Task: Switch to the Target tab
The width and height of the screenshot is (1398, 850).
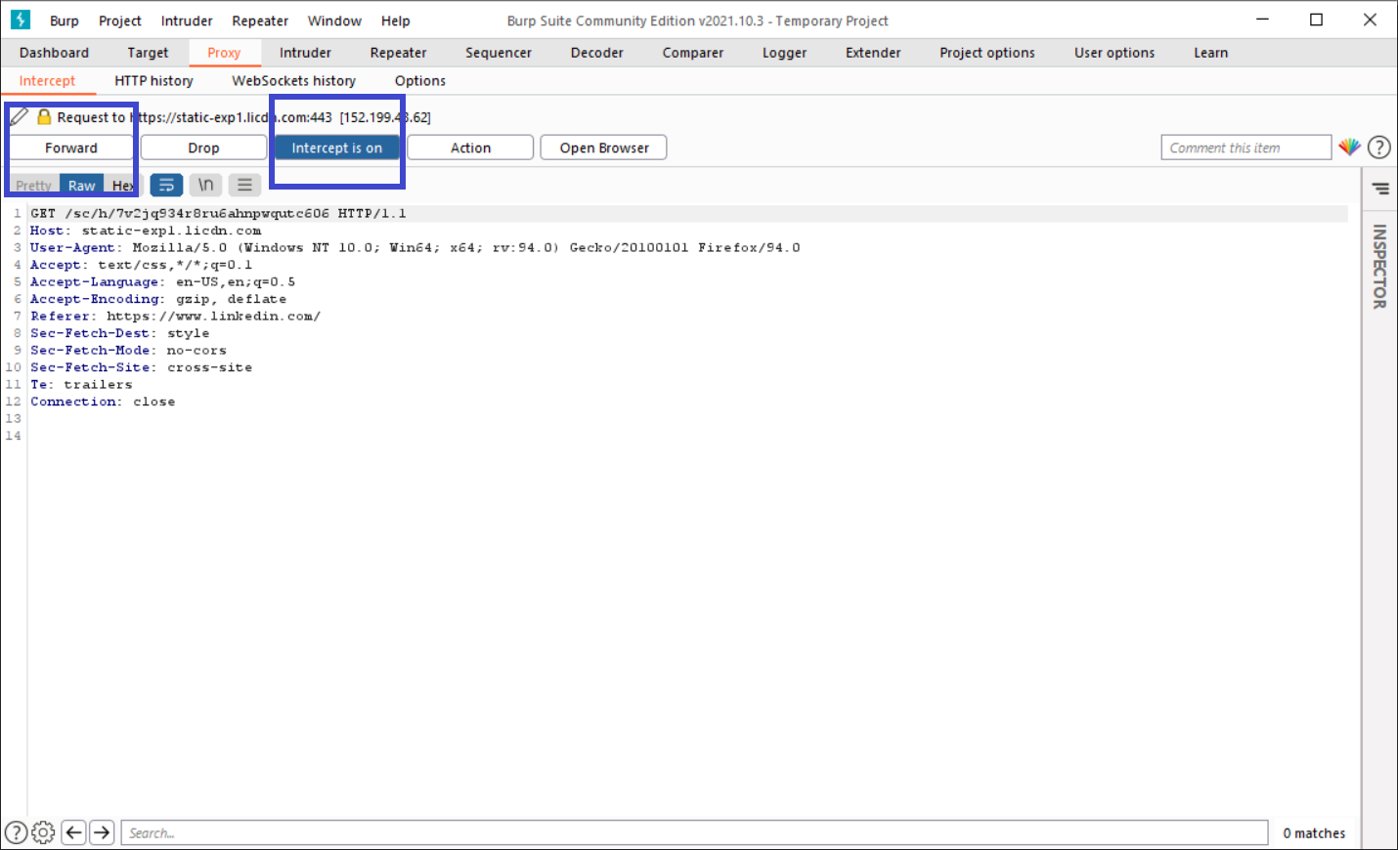Action: point(148,53)
